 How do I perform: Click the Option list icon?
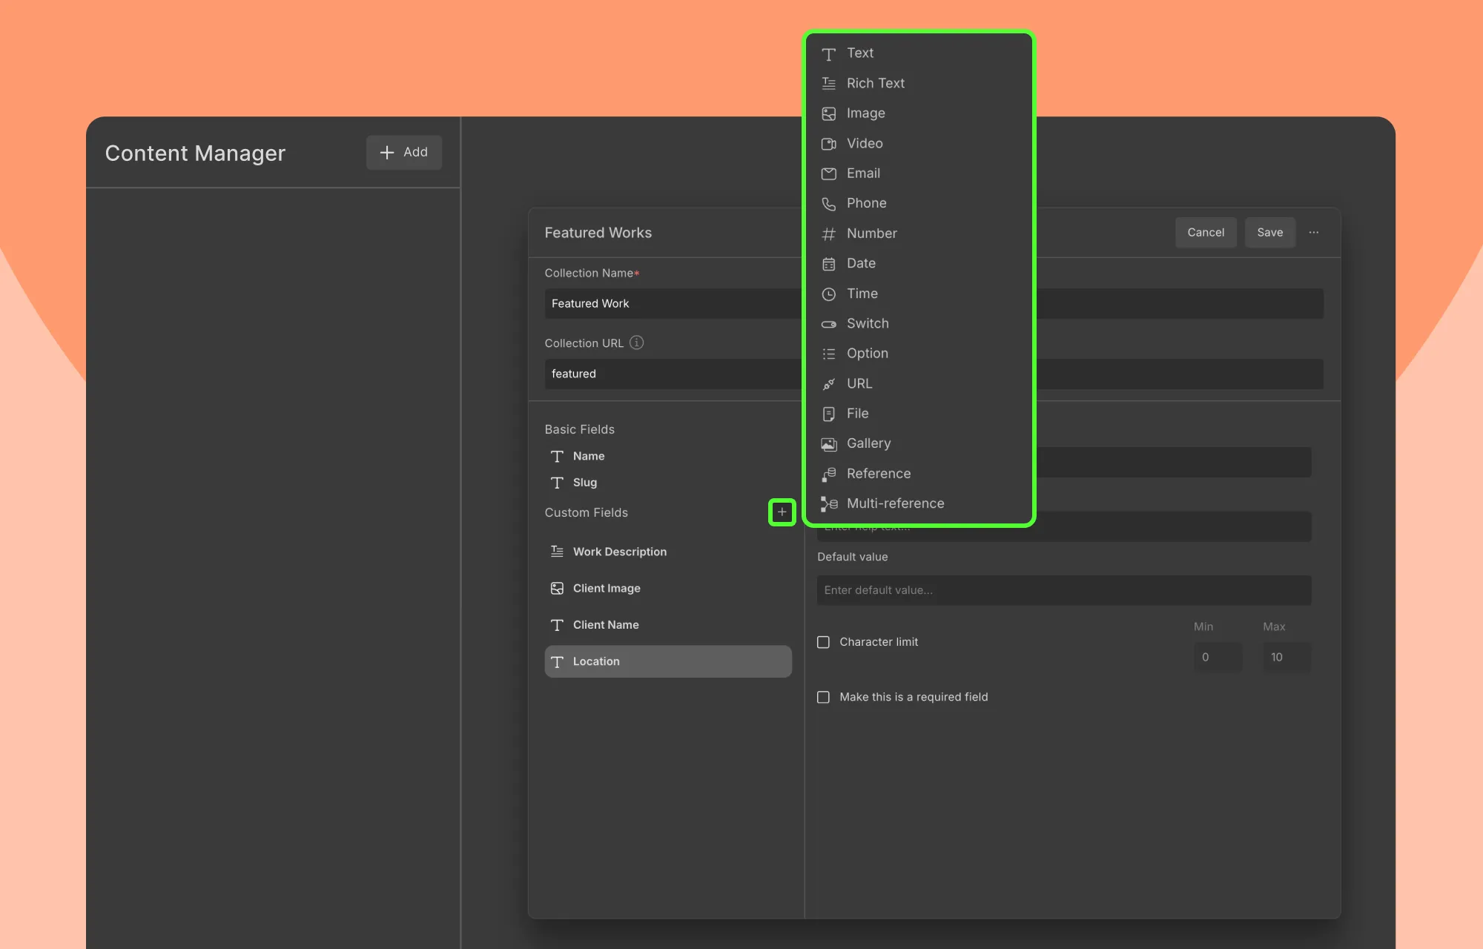(x=828, y=354)
